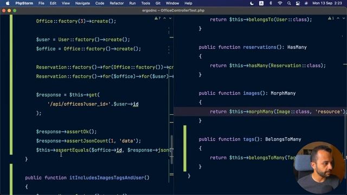Open the Navigate menu
The width and height of the screenshot is (347, 195).
point(82,3)
